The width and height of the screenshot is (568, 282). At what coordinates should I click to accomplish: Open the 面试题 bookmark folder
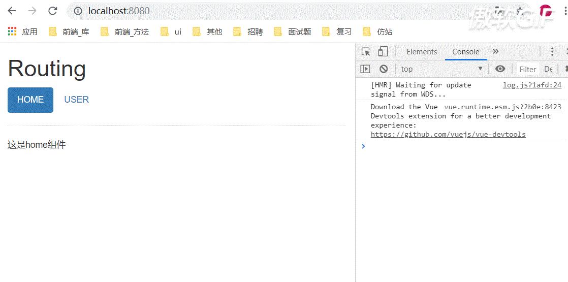pos(293,32)
